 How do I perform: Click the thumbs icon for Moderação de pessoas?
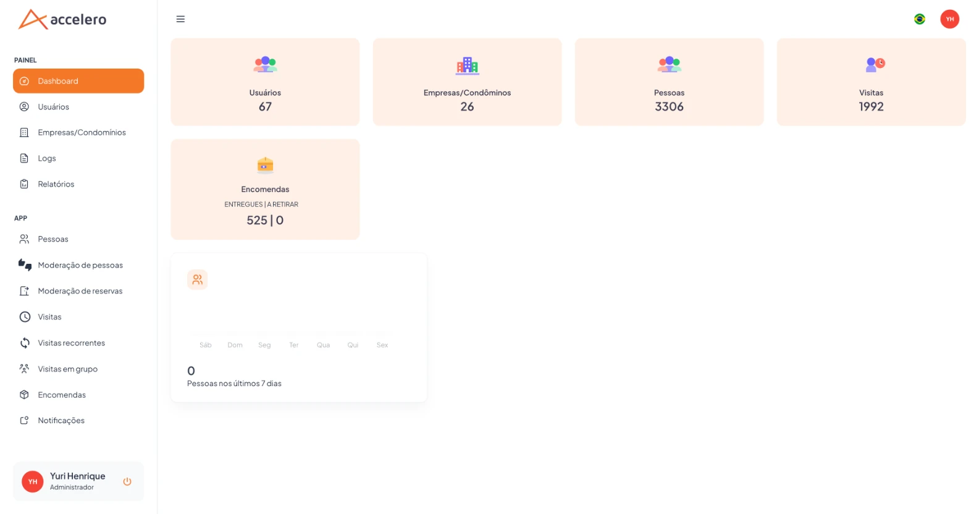[25, 265]
